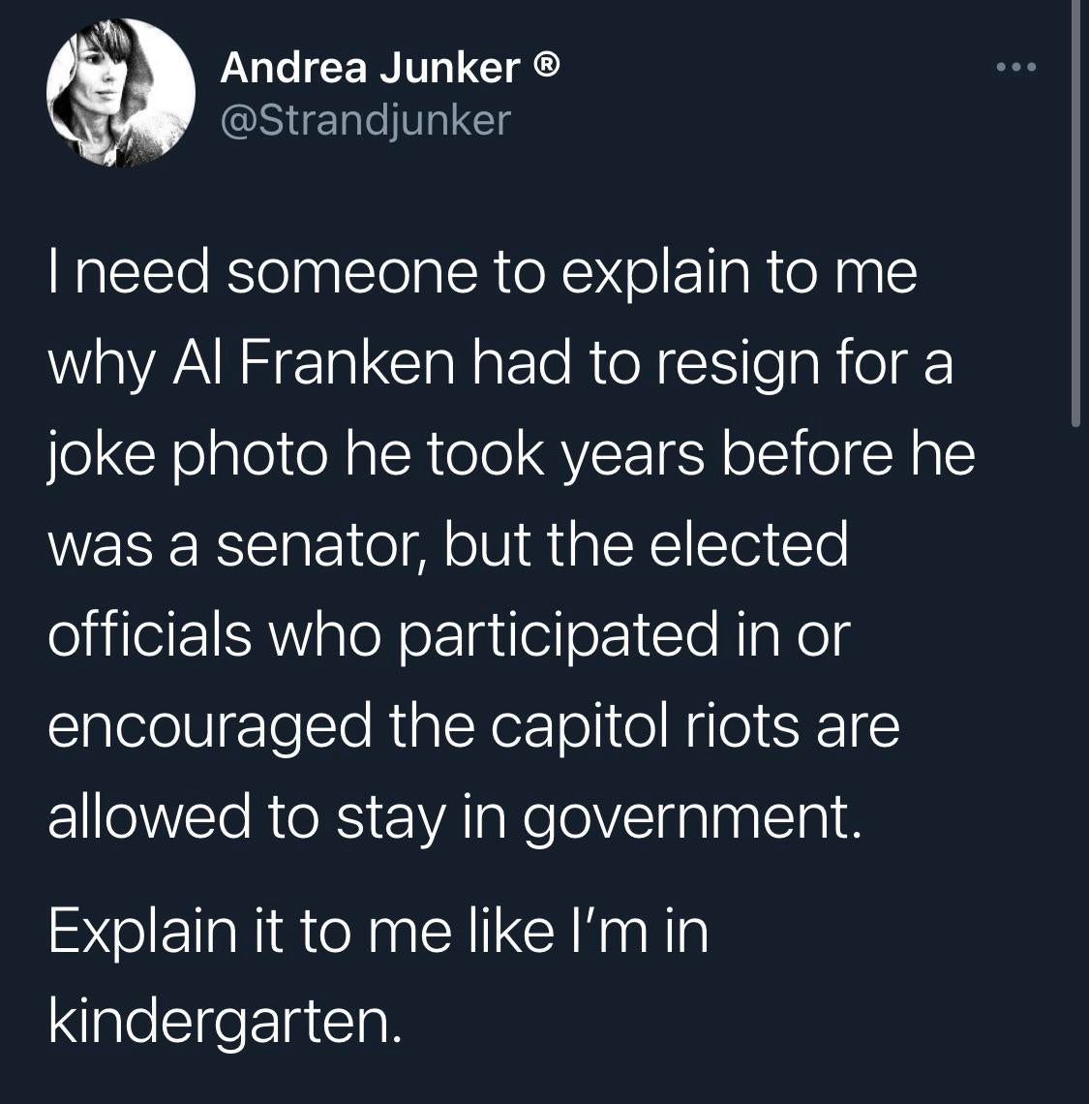Visit the @Strandjunker handle link
This screenshot has height=1104, width=1089.
click(365, 119)
